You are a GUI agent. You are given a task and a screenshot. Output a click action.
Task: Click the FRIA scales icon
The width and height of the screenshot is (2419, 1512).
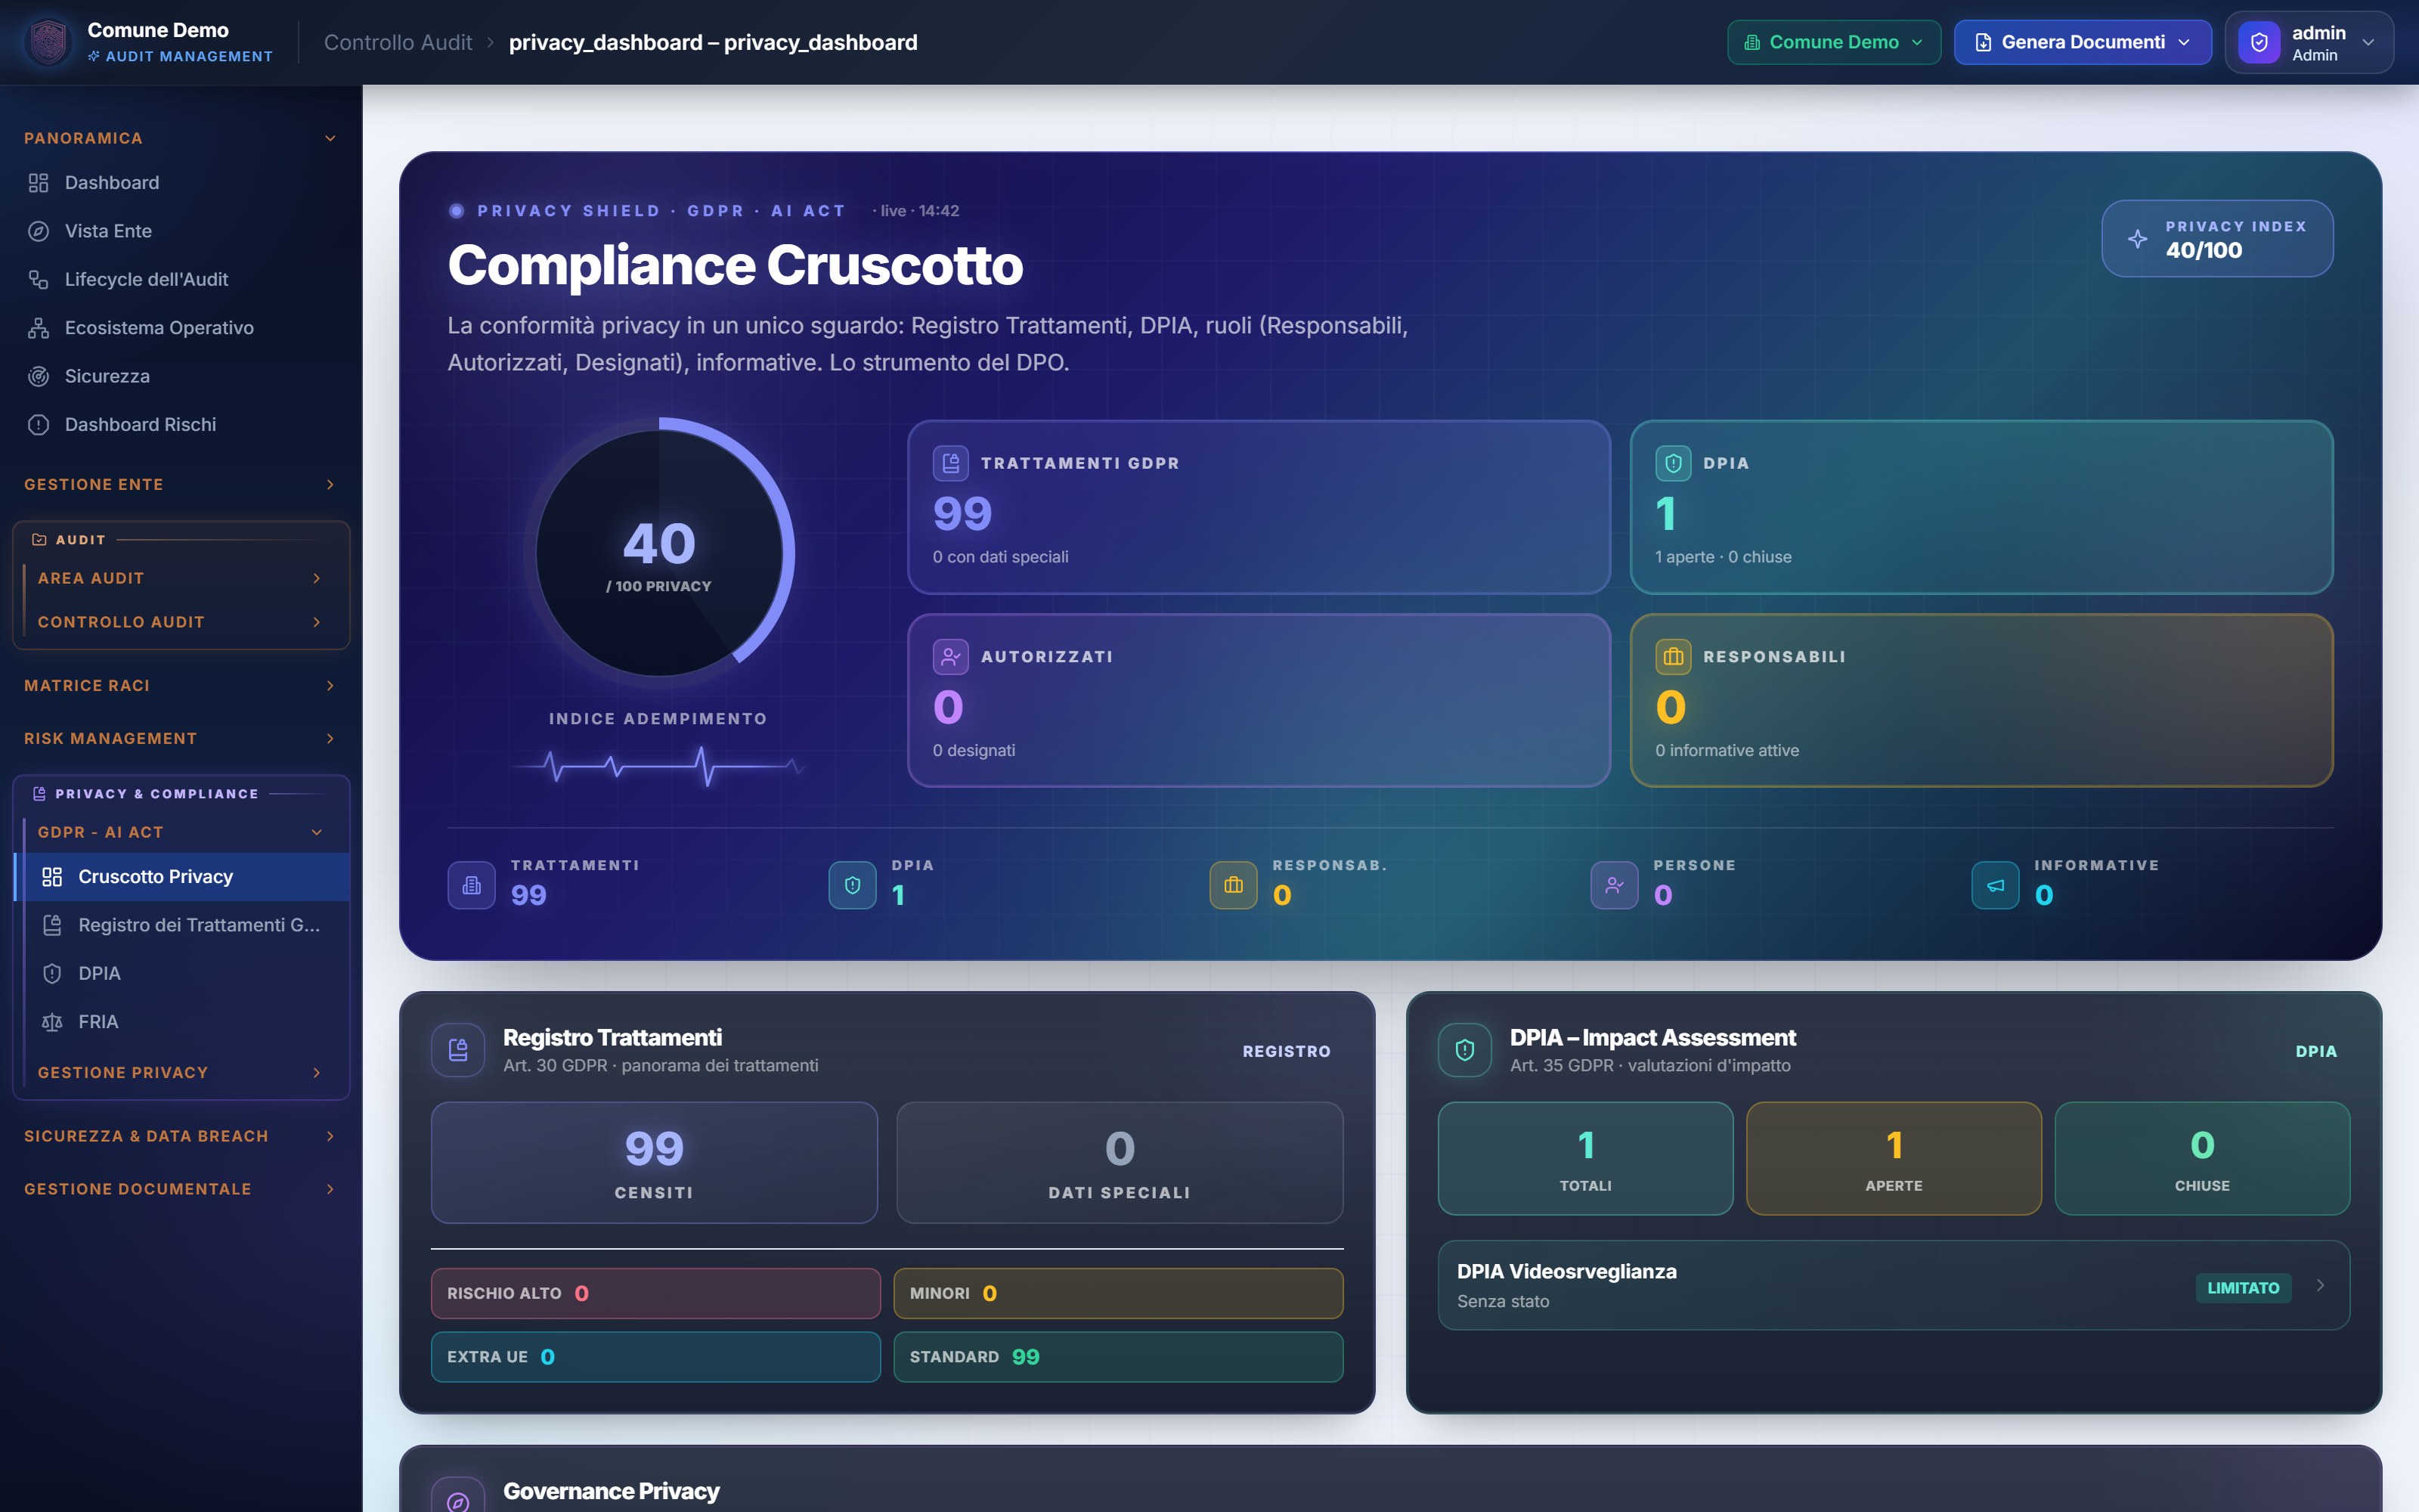pos(52,1022)
